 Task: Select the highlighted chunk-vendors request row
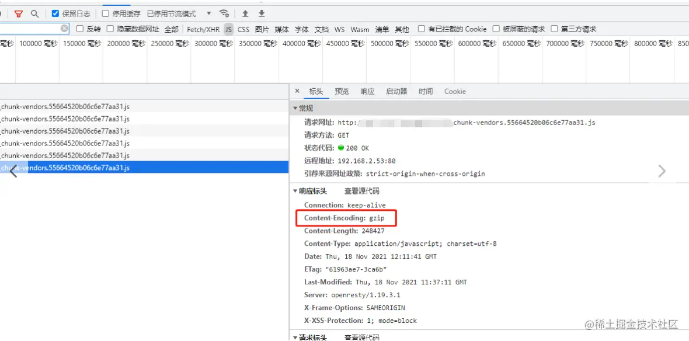[144, 168]
